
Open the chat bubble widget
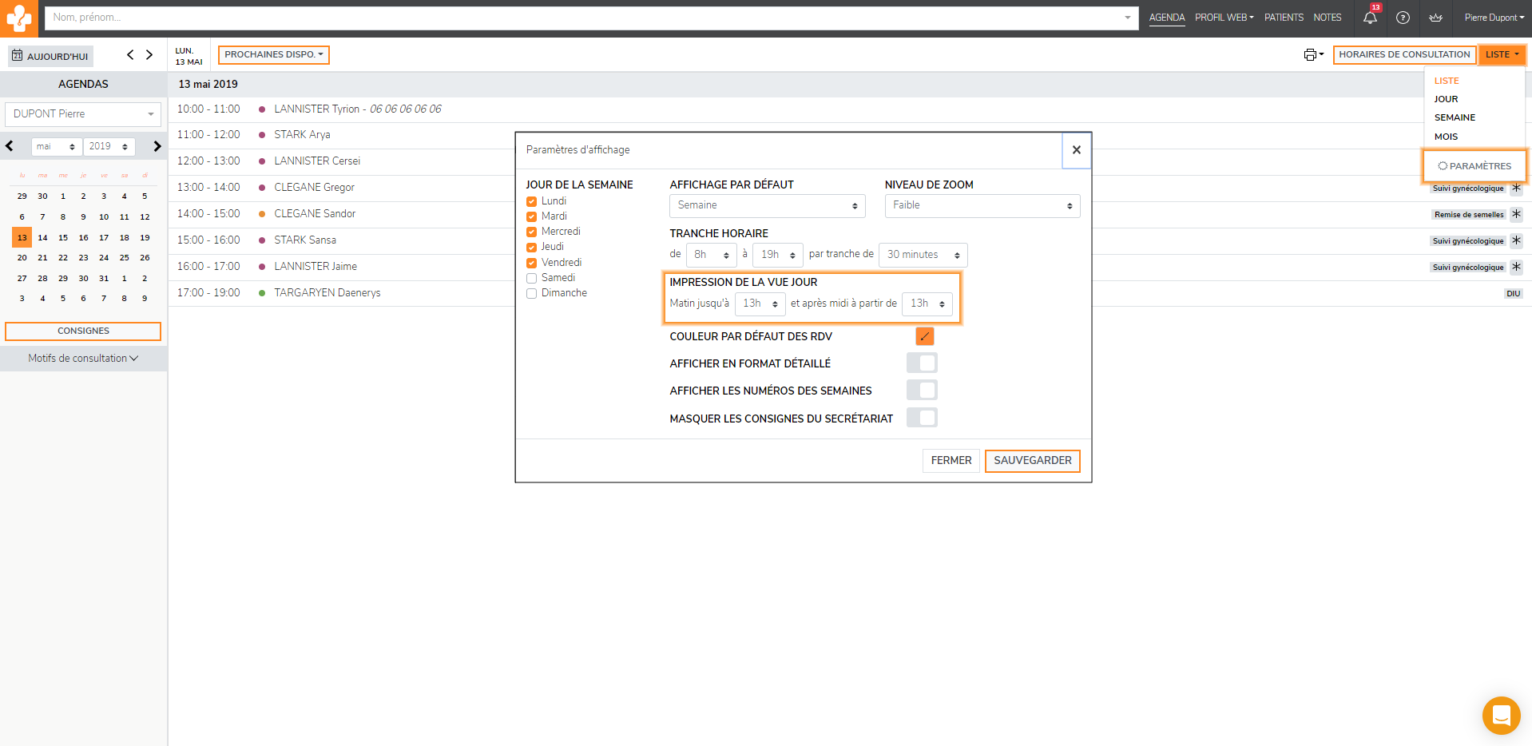coord(1501,715)
